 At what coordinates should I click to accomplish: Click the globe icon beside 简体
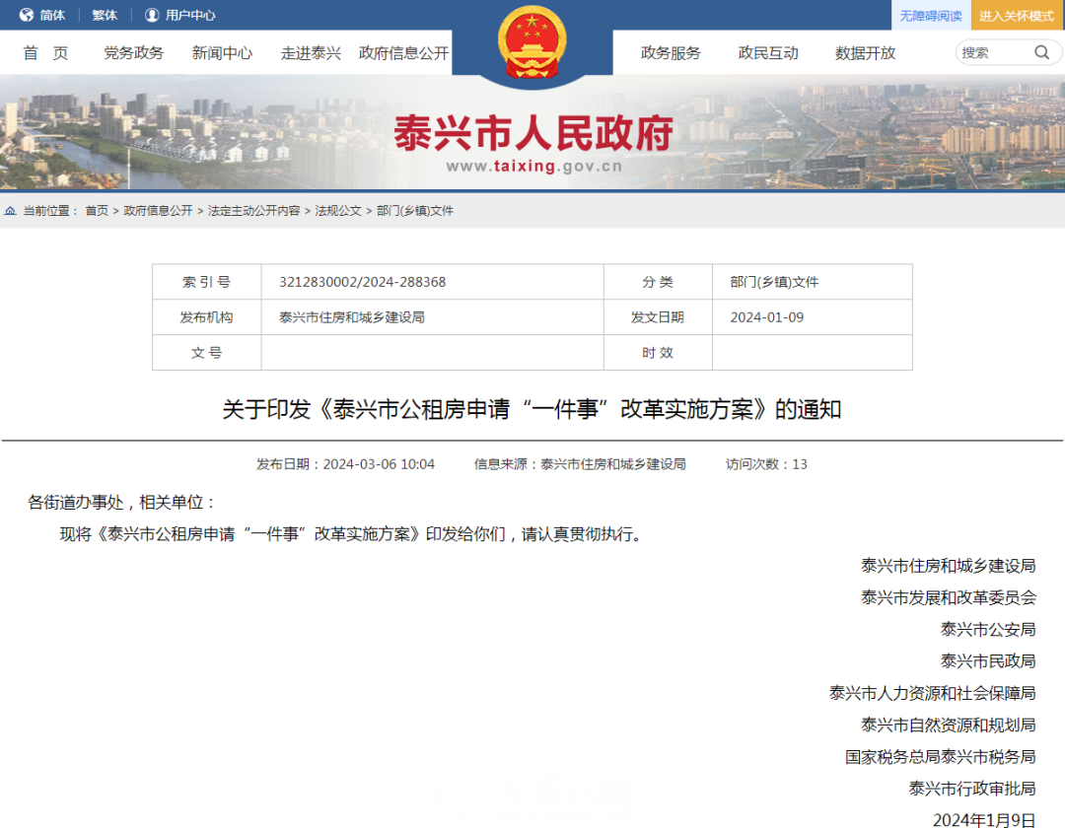click(x=27, y=15)
